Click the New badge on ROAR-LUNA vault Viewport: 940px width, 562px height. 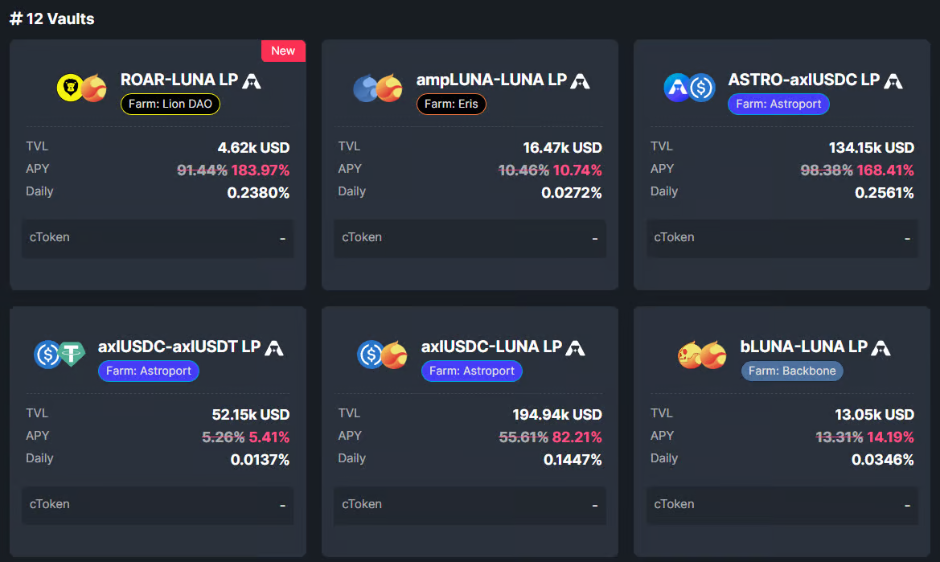[x=283, y=51]
